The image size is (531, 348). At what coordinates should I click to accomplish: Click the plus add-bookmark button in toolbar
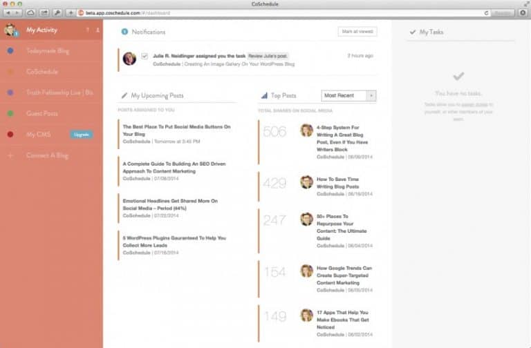click(71, 13)
